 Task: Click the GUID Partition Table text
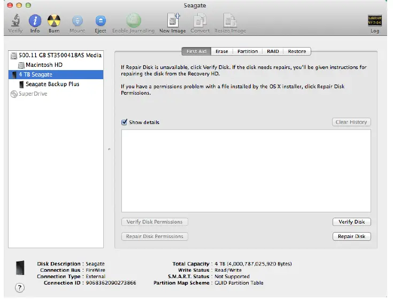[x=239, y=283]
